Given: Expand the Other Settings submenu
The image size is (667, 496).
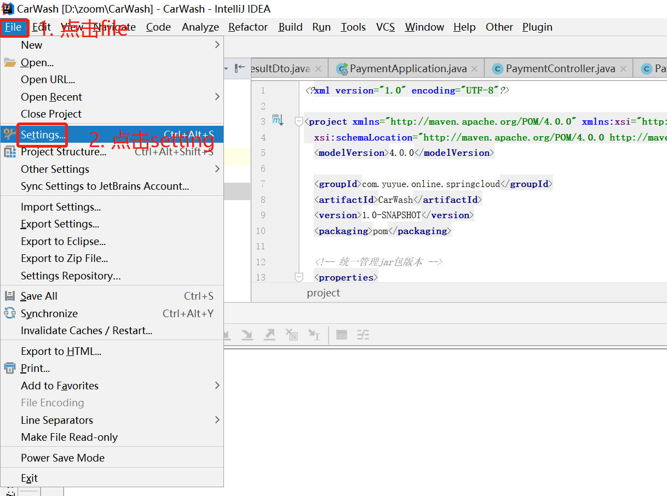Looking at the screenshot, I should tap(112, 169).
